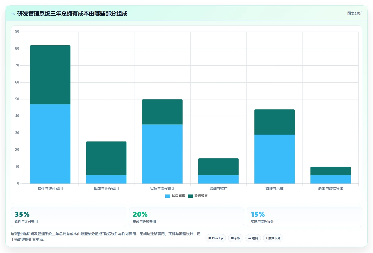The width and height of the screenshot is (373, 253).
Task: Click the light blue segment of 管理与运维 bar
Action: point(274,159)
